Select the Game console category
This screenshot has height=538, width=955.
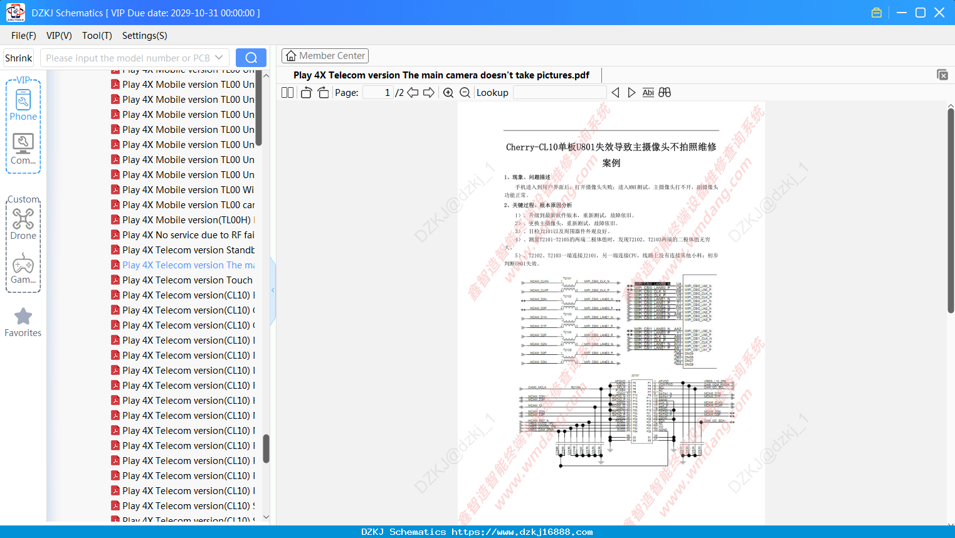(x=23, y=268)
